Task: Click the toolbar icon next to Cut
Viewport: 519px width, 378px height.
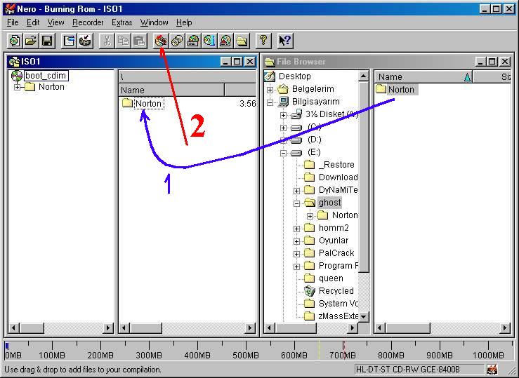Action: pos(86,41)
